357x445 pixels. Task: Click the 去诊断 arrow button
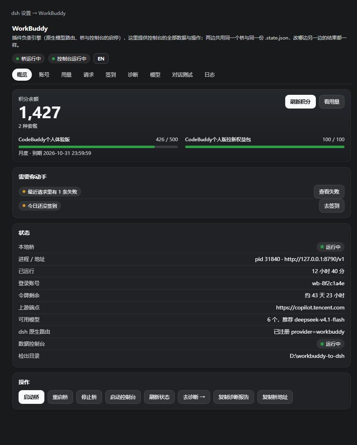coord(194,397)
